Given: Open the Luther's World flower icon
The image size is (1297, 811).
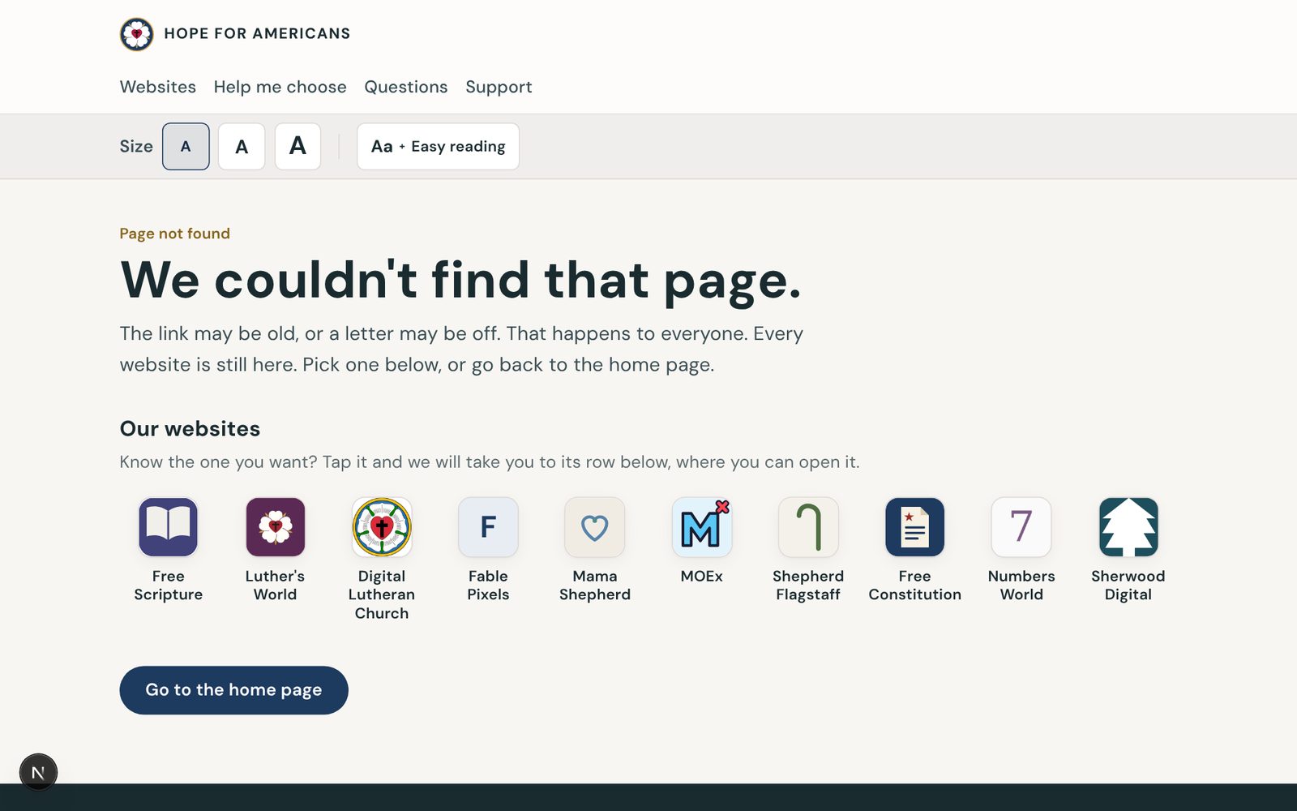Looking at the screenshot, I should [x=275, y=527].
